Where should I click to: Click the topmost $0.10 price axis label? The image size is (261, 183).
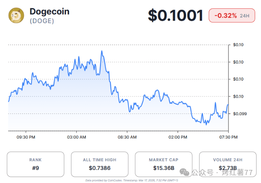pos(239,44)
